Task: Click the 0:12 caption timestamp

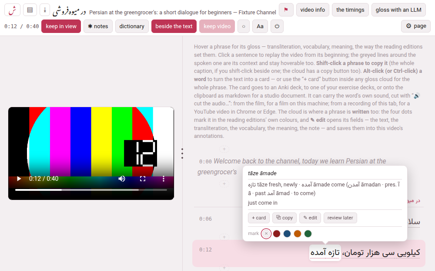Action: pyautogui.click(x=205, y=250)
